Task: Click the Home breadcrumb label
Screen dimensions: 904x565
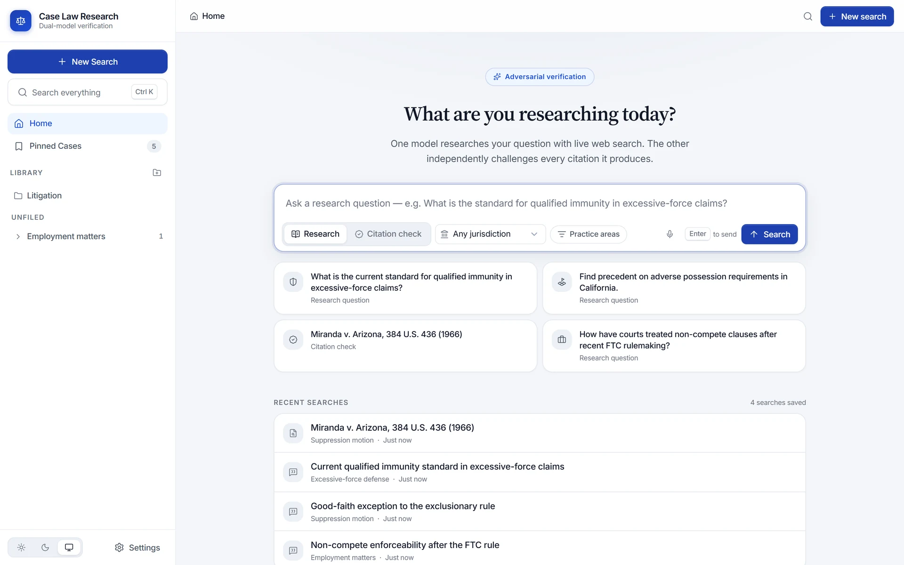Action: (213, 16)
